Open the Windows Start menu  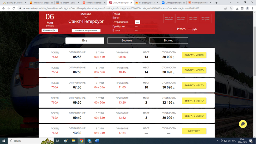point(4,141)
